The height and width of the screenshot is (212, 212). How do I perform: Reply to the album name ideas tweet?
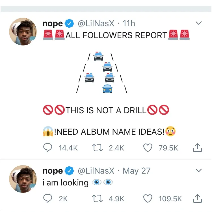click(47, 148)
